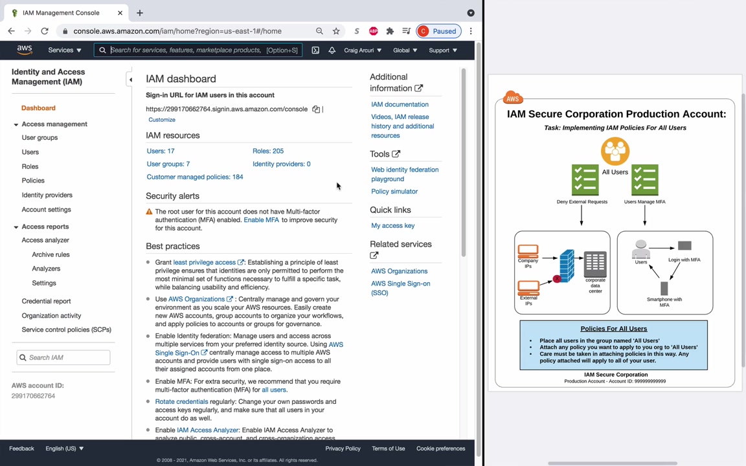The image size is (746, 466).
Task: Select Dashboard in the IAM sidebar
Action: 39,108
